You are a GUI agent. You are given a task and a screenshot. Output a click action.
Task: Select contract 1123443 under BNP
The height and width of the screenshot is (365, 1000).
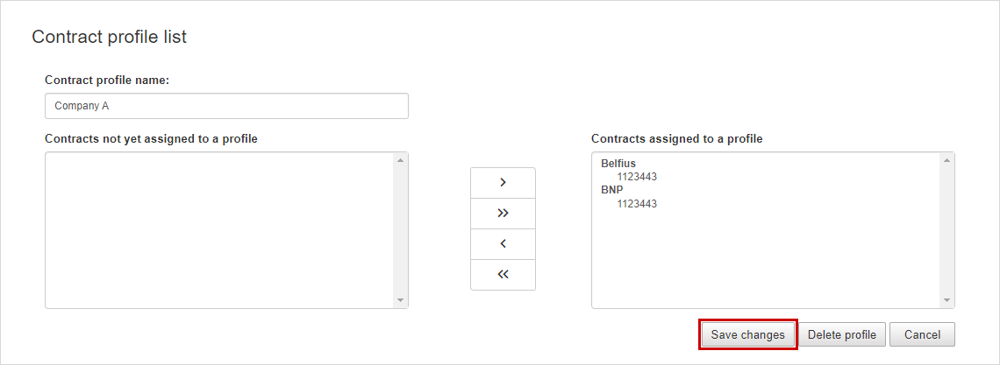(637, 204)
